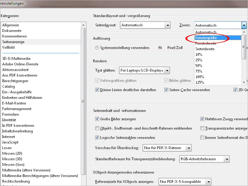Click categories list scrollbar thumb
This screenshot has width=248, height=186.
(83, 101)
